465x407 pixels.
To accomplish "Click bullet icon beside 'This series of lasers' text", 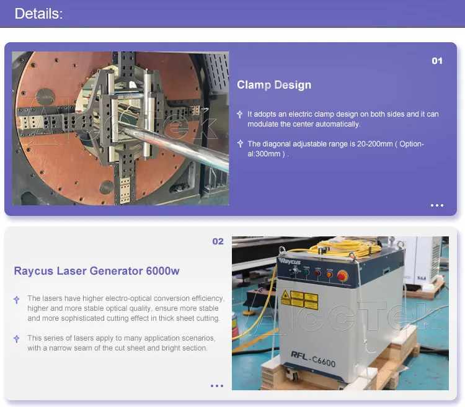I will click(17, 339).
